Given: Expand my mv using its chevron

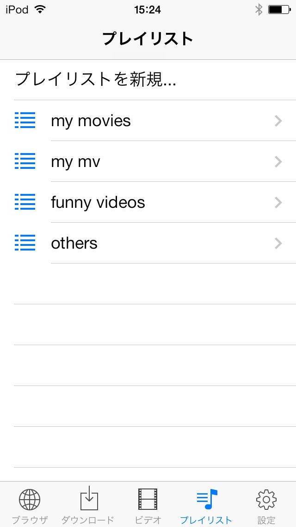Looking at the screenshot, I should (278, 161).
